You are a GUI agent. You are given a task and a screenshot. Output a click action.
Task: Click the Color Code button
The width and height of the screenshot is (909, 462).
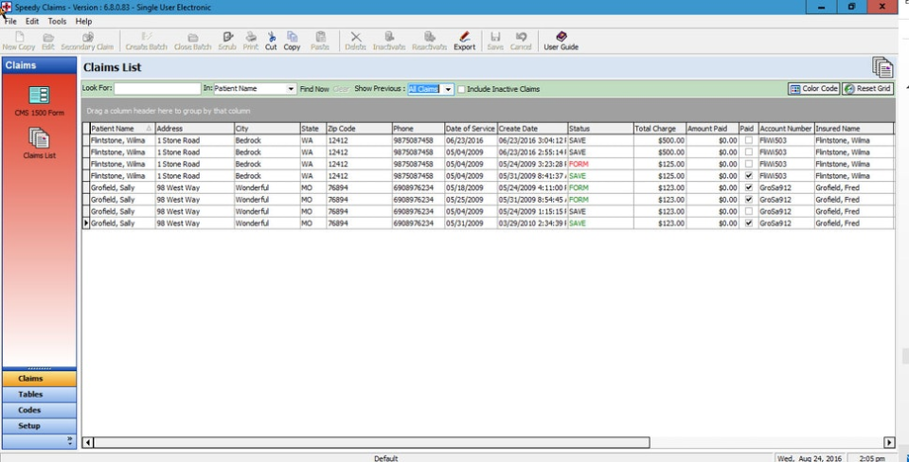pos(814,89)
